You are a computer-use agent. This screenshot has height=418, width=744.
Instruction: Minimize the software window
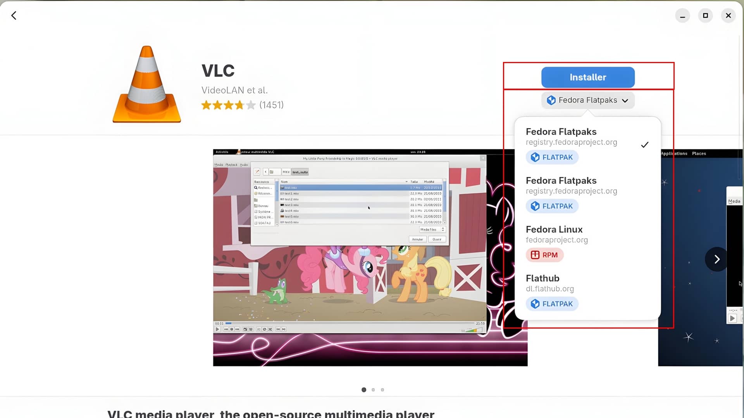tap(682, 15)
